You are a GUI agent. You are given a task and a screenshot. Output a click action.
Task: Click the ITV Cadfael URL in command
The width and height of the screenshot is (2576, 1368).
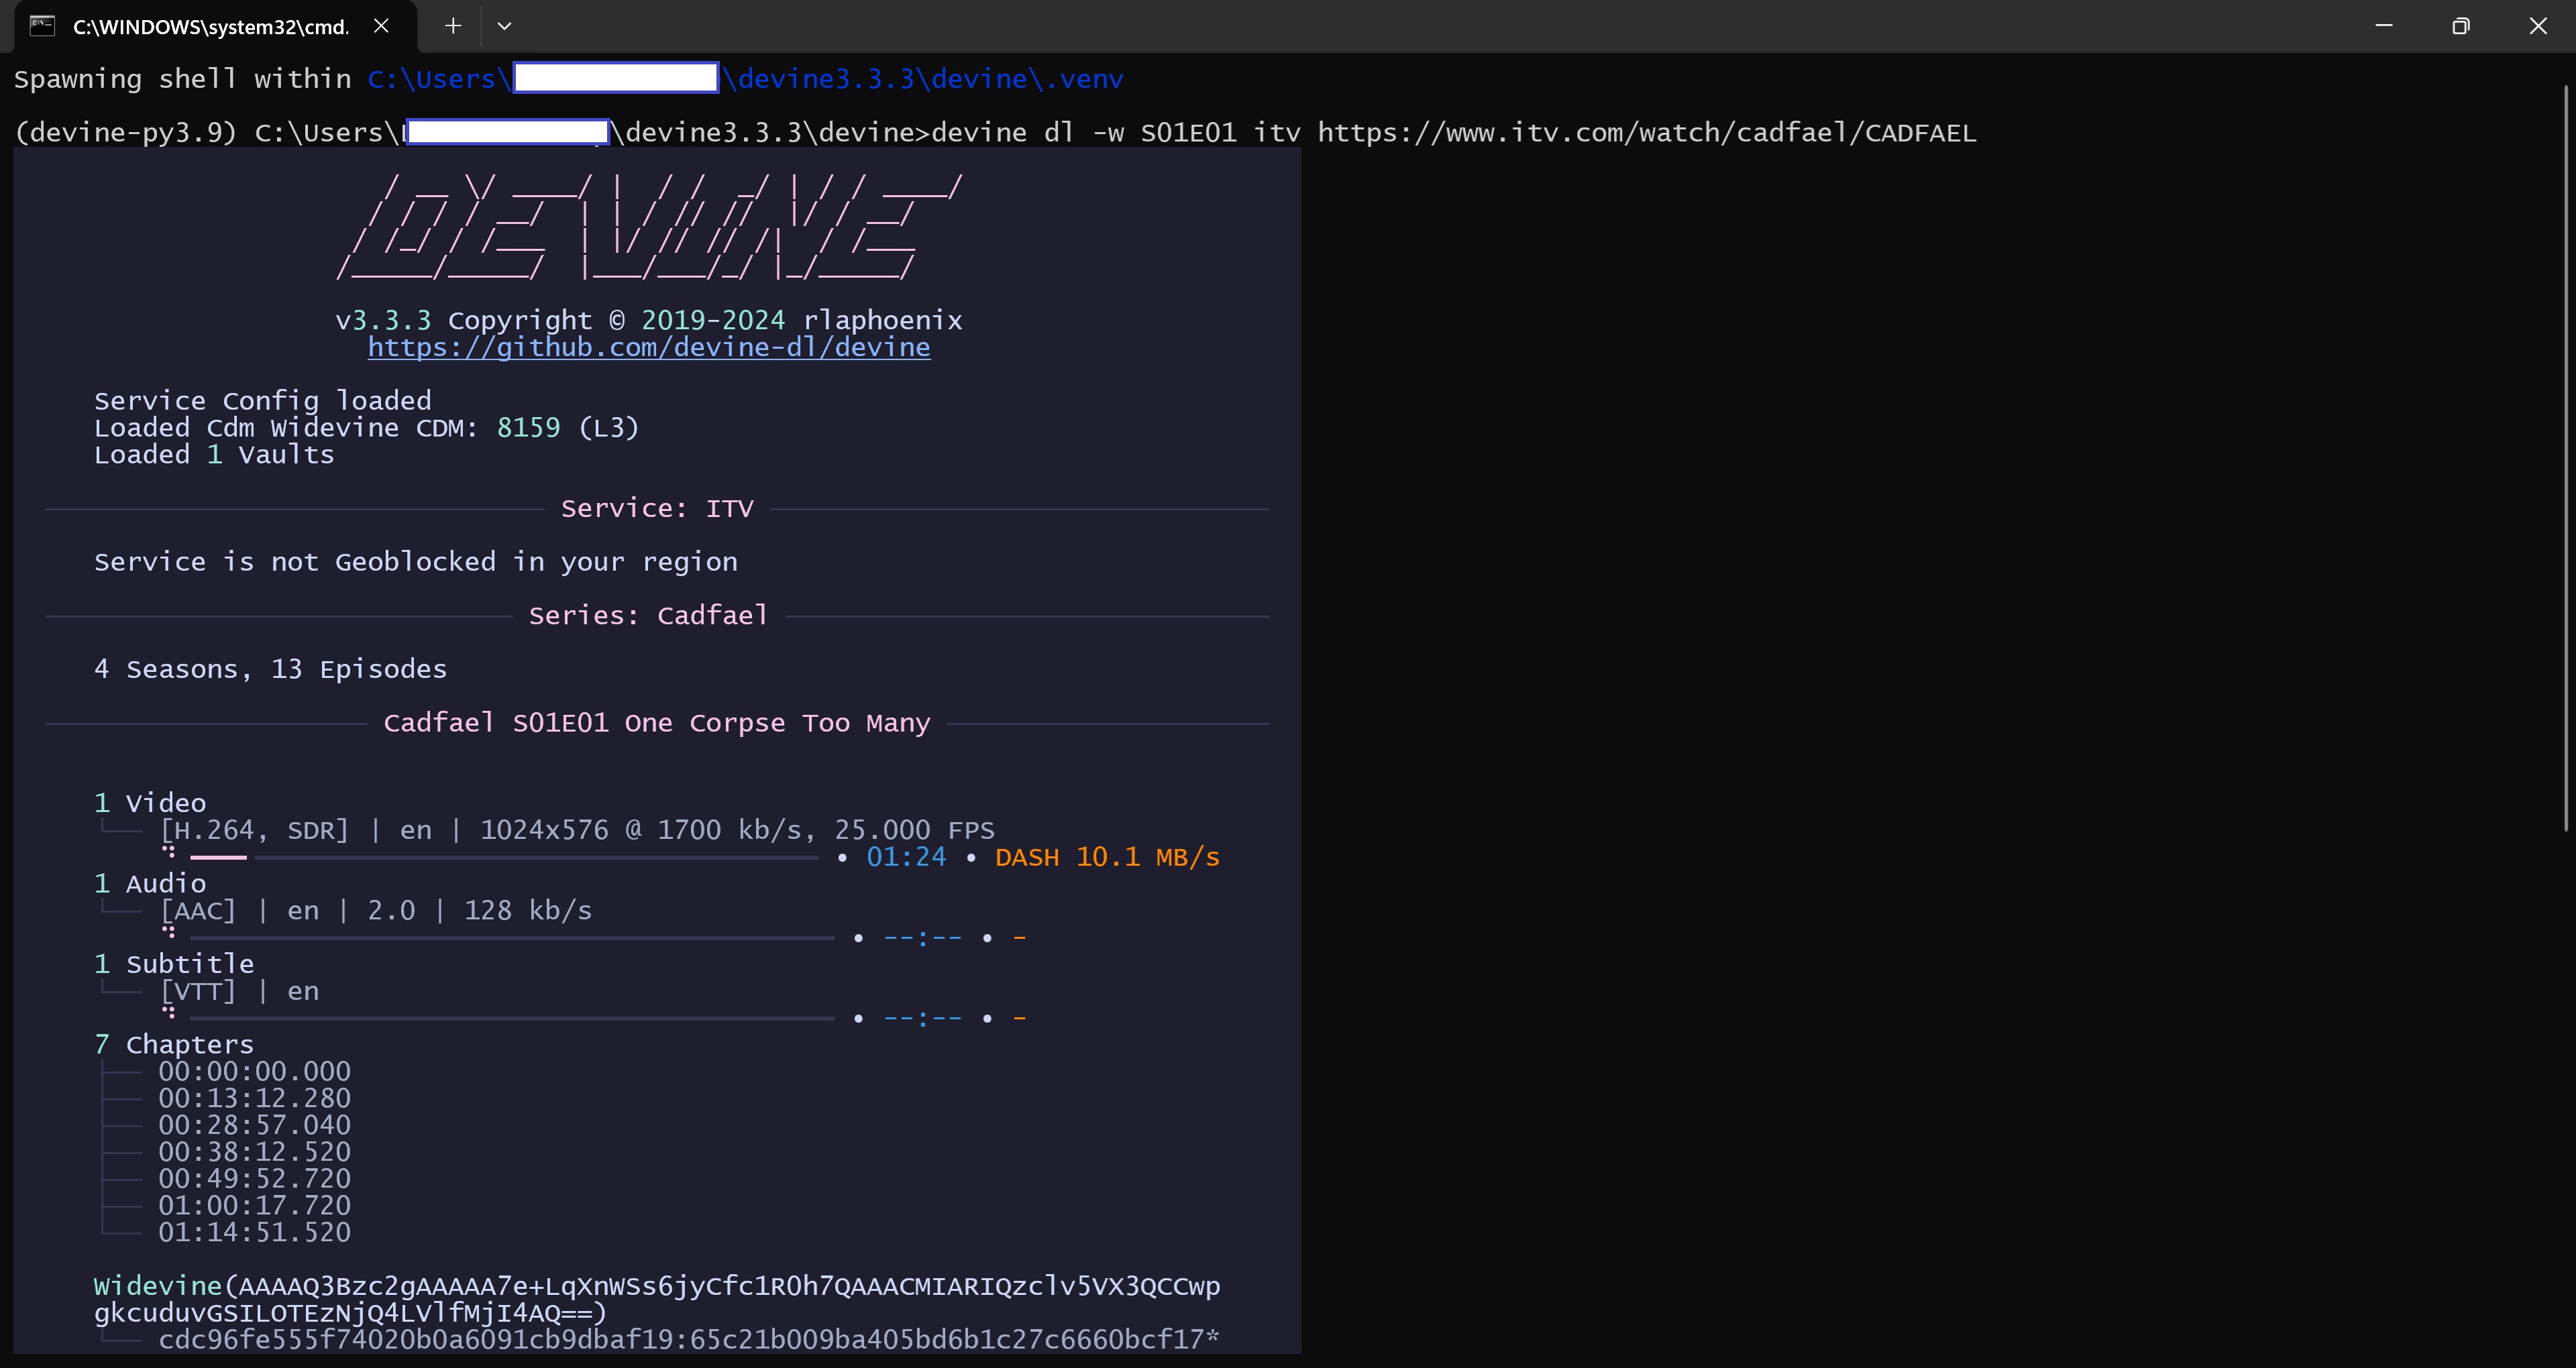click(x=1646, y=133)
